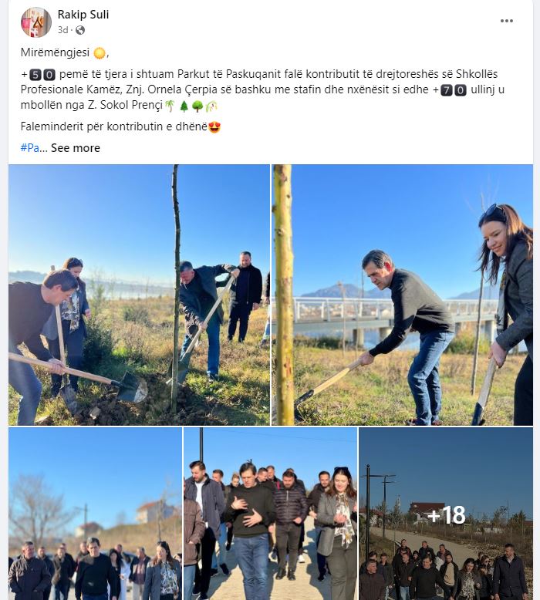540x600 pixels.
Task: Click the 3d post timestamp
Action: (62, 30)
